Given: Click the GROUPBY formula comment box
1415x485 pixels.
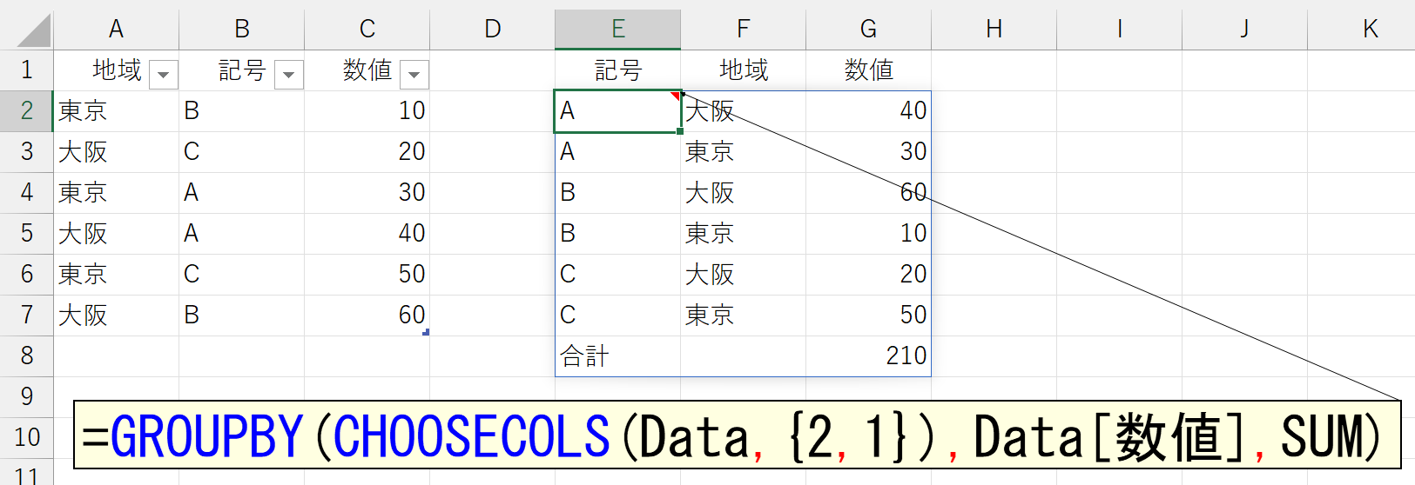Looking at the screenshot, I should click(x=738, y=435).
